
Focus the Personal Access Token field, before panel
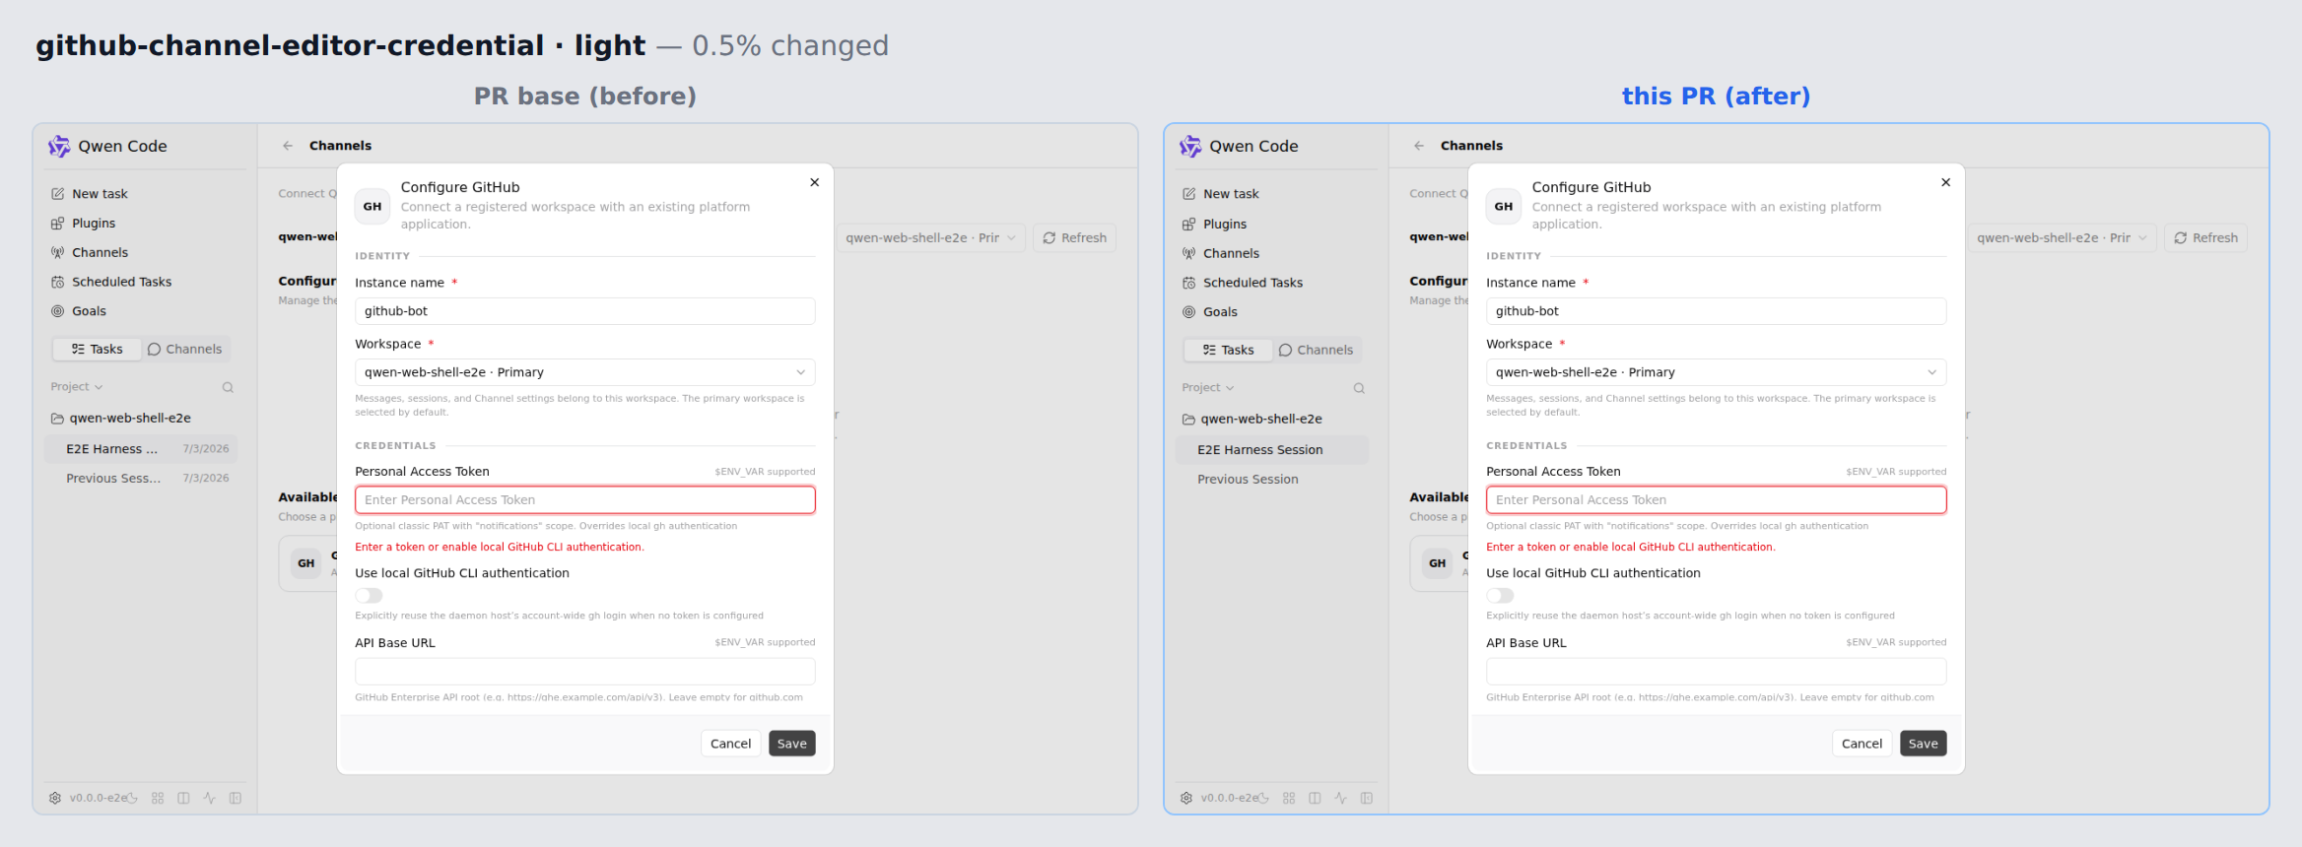(x=585, y=500)
